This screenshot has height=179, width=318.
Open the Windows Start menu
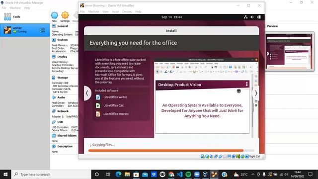5,175
